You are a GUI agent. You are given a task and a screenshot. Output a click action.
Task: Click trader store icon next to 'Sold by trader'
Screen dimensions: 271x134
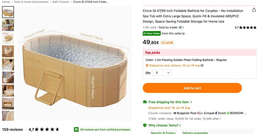pyautogui.click(x=180, y=27)
